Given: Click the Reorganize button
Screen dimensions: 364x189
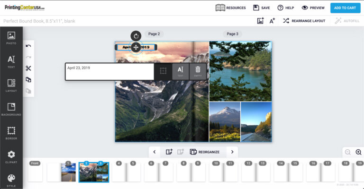Looking at the screenshot, I should click(x=205, y=152).
